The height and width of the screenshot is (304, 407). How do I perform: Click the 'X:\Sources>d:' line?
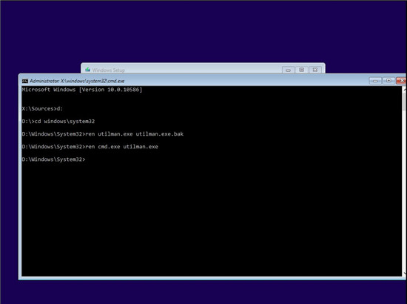coord(42,108)
